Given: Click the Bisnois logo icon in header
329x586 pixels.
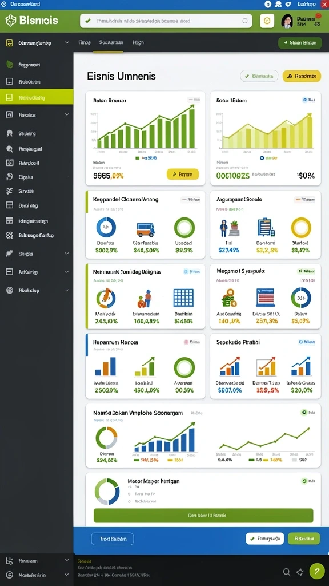Looking at the screenshot, I should coord(11,20).
